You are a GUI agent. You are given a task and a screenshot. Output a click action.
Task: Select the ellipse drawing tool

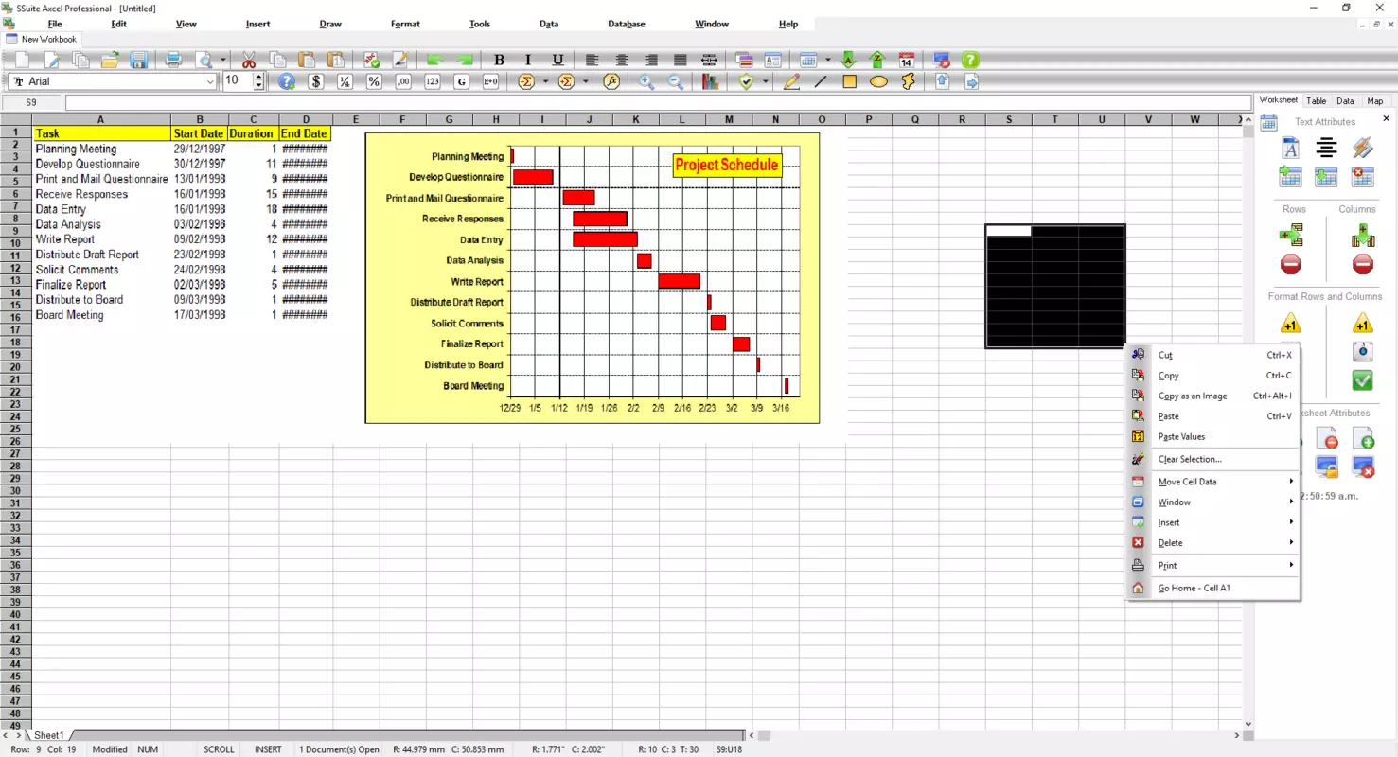878,81
